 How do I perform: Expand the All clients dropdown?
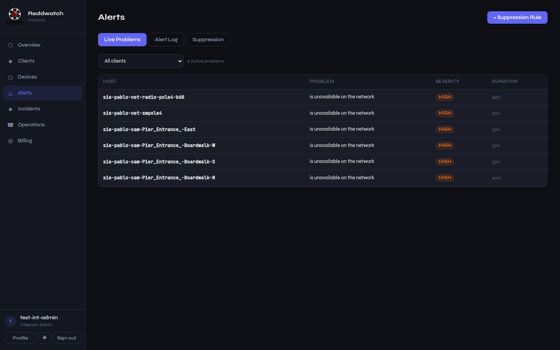[x=141, y=61]
